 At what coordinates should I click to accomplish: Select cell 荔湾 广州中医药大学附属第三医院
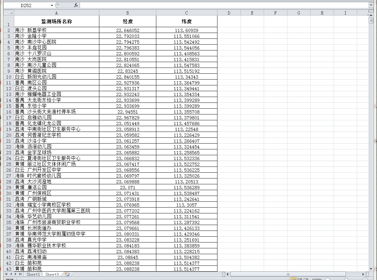tap(57, 210)
